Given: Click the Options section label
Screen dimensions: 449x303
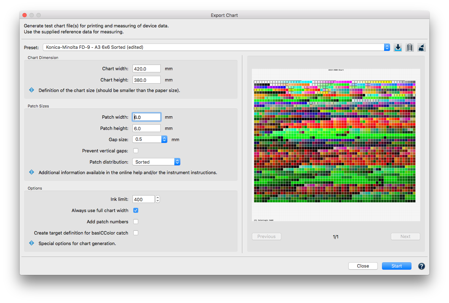Looking at the screenshot, I should 35,188.
